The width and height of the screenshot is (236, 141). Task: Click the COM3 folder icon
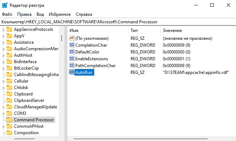[x=9, y=113]
